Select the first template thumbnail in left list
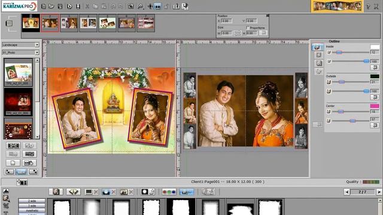The width and height of the screenshot is (383, 215). [x=19, y=72]
